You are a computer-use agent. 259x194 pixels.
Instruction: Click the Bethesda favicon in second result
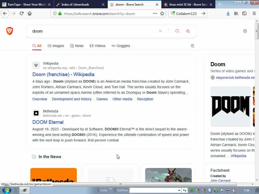click(x=36, y=113)
